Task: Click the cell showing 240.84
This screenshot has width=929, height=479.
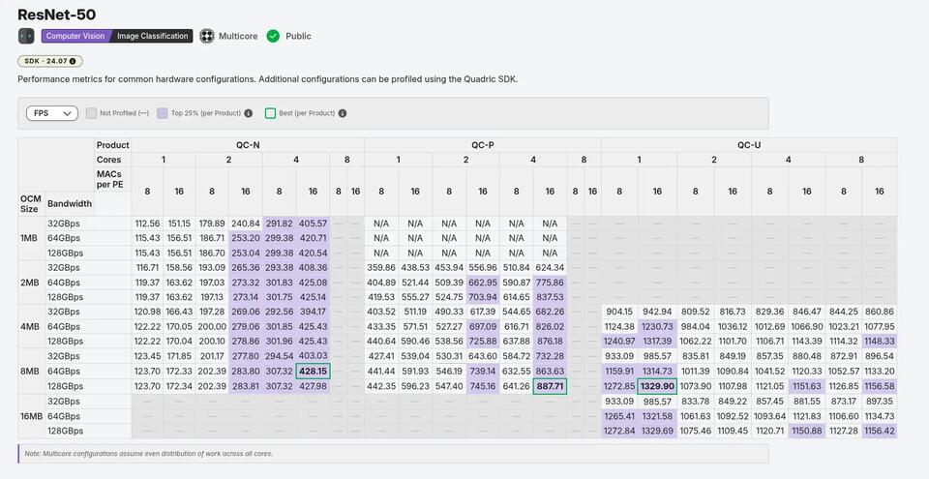Action: [245, 224]
